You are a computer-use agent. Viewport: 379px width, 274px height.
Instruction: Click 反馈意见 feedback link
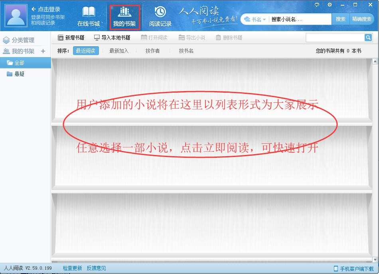(96, 268)
